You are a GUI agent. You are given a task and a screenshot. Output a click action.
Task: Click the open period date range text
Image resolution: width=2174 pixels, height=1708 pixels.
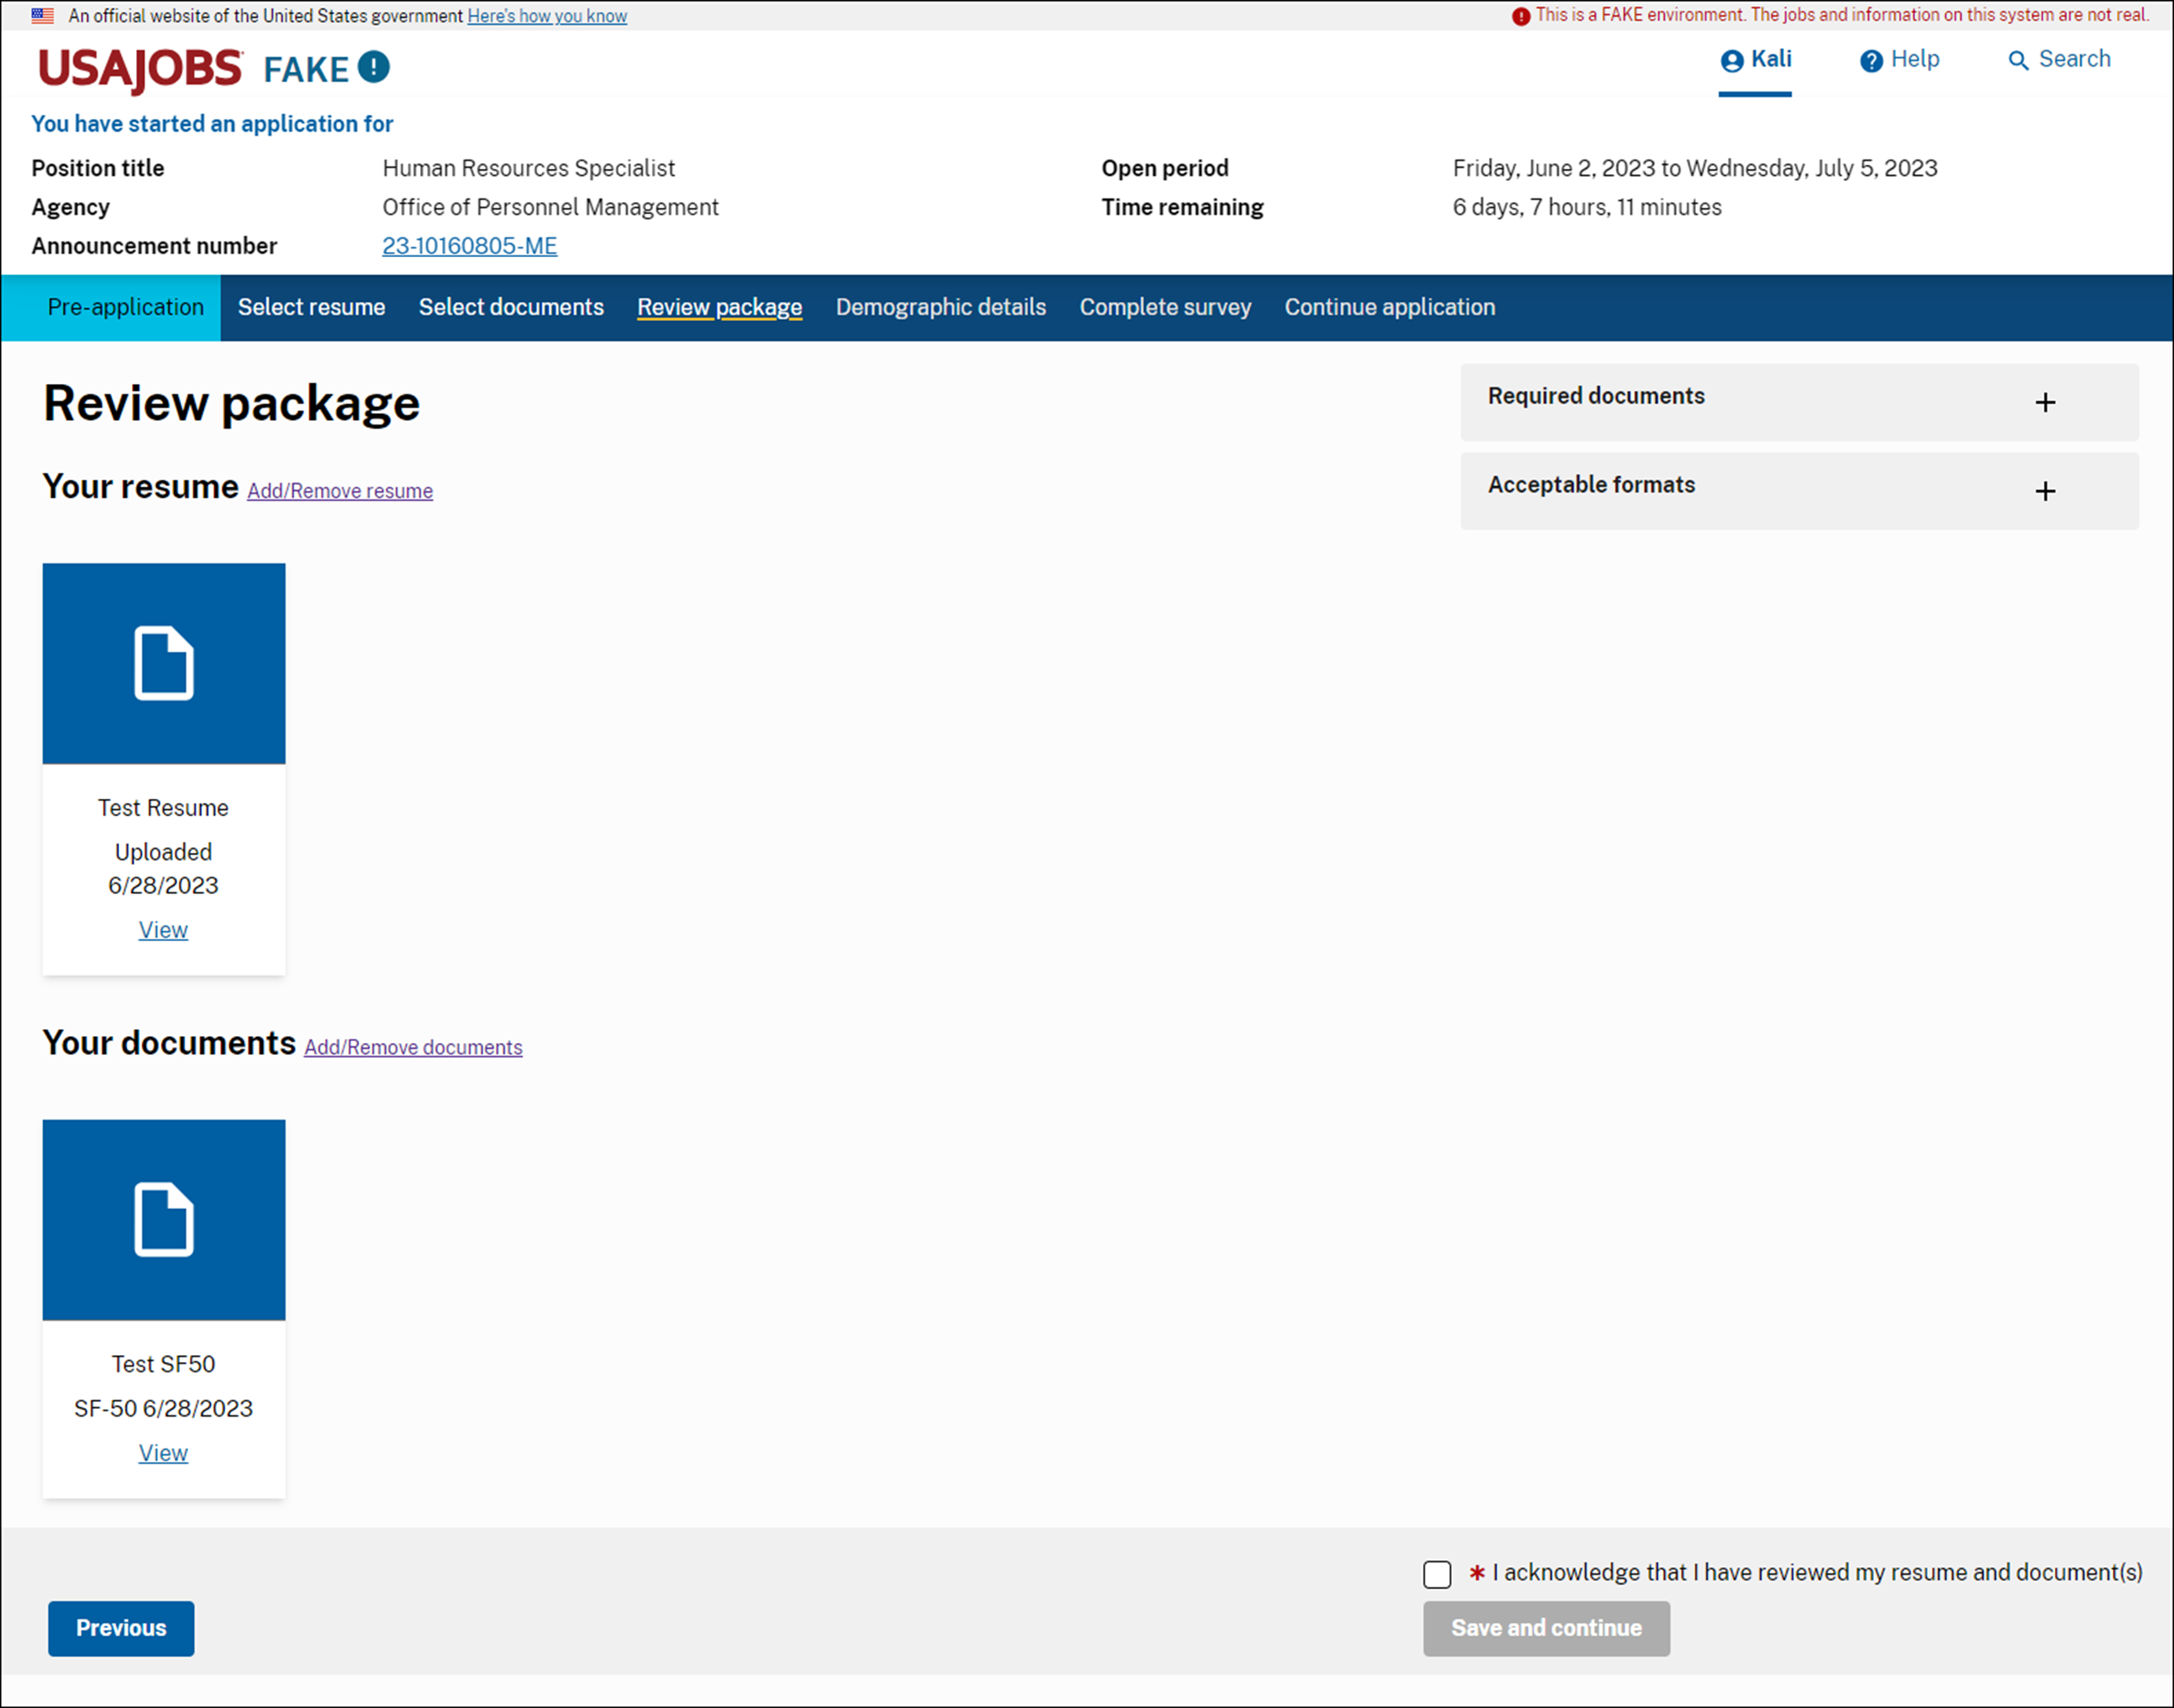pos(1695,168)
